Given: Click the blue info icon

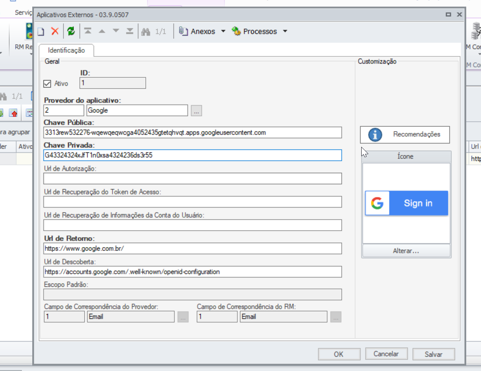Looking at the screenshot, I should tap(375, 135).
